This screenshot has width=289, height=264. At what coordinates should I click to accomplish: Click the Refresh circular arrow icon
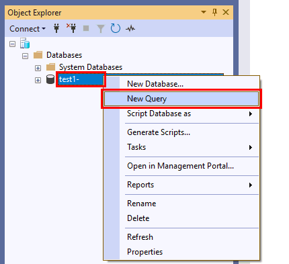click(116, 29)
